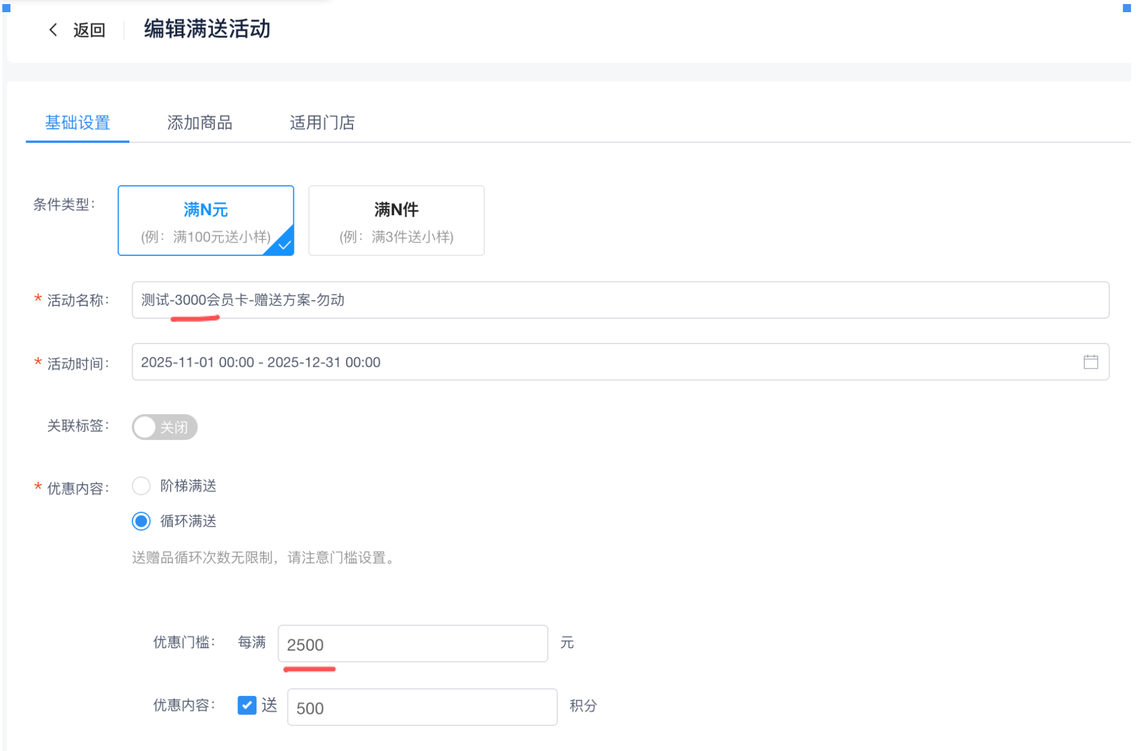This screenshot has width=1138, height=751.
Task: Click the 循环满送 option label
Action: 188,521
